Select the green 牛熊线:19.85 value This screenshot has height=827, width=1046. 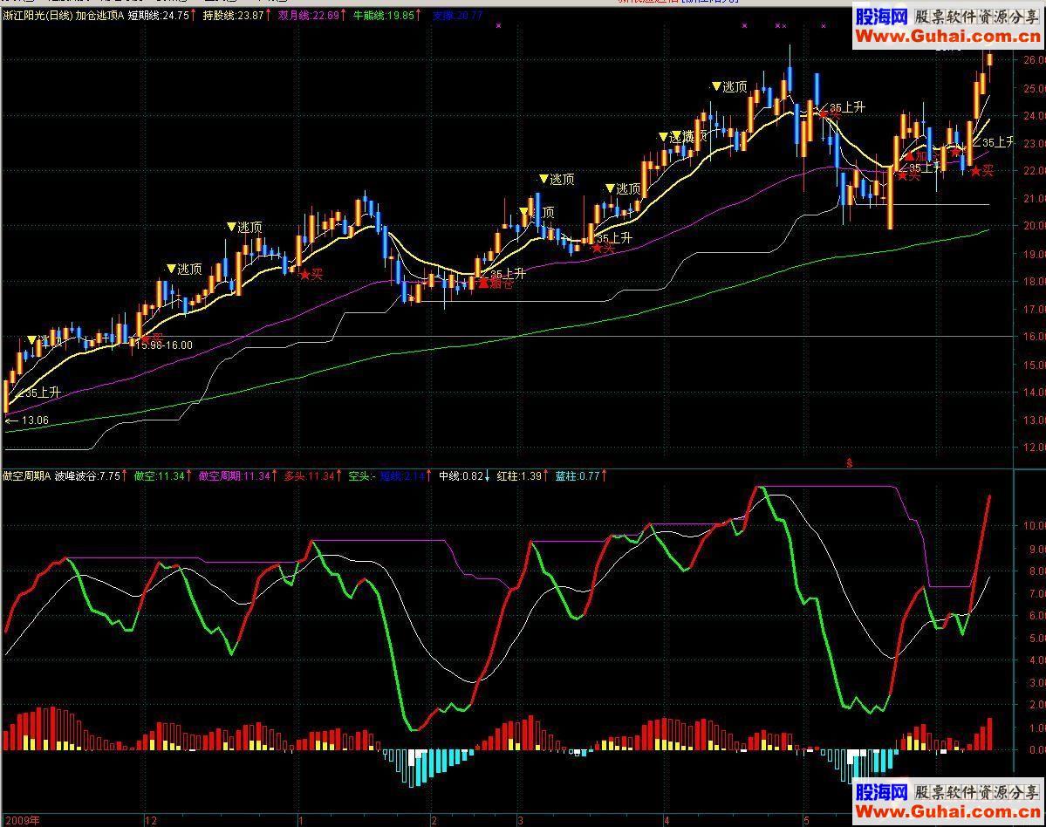[384, 16]
